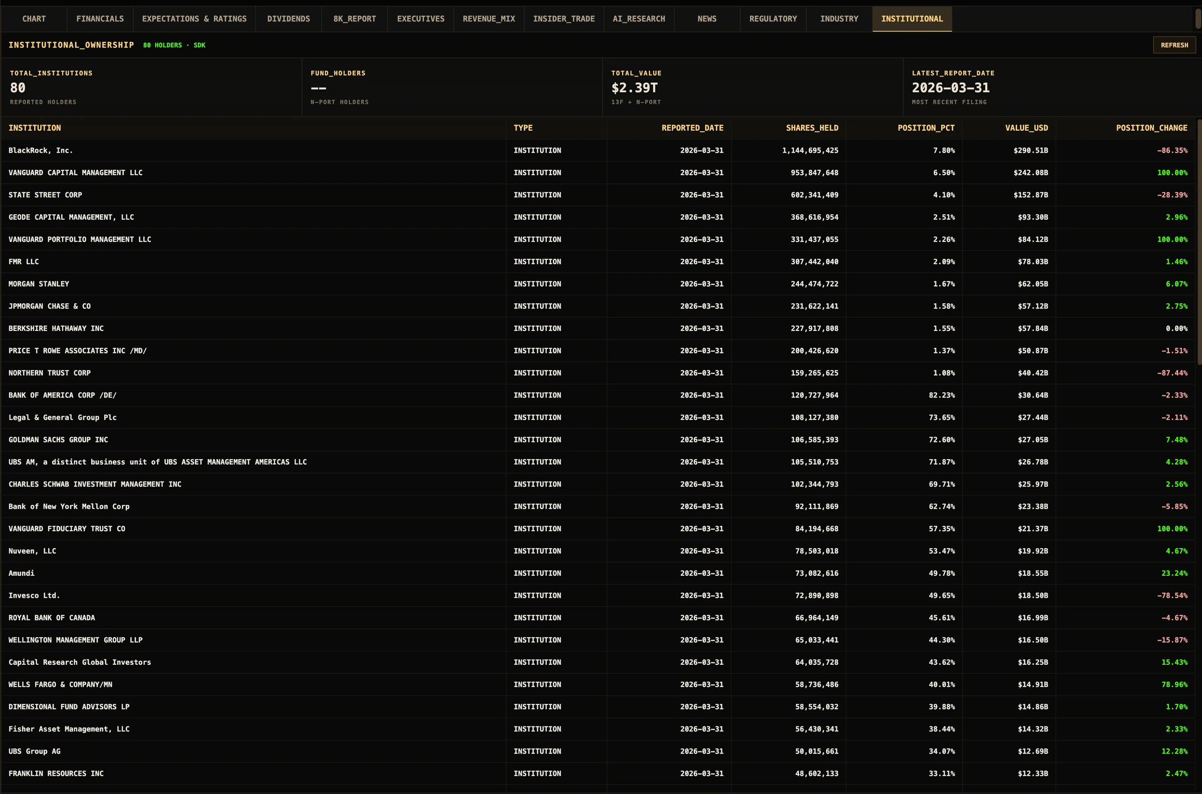Select GEODE CAPITAL MANAGEMENT, LLC row
The width and height of the screenshot is (1202, 794).
598,217
